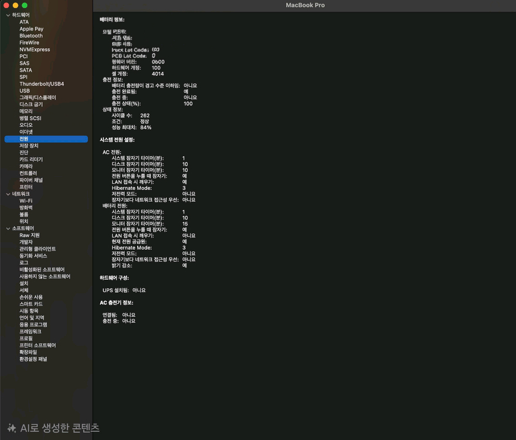
Task: Select PCI sidebar item
Action: pos(23,56)
